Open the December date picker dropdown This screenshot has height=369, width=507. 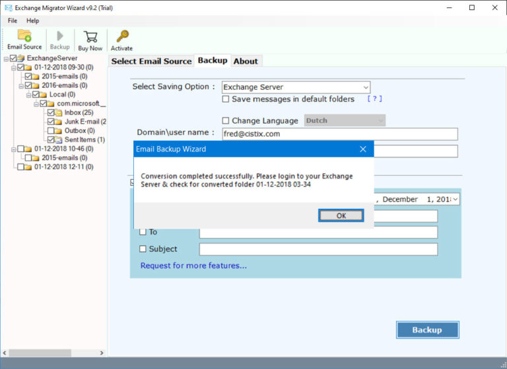[456, 199]
